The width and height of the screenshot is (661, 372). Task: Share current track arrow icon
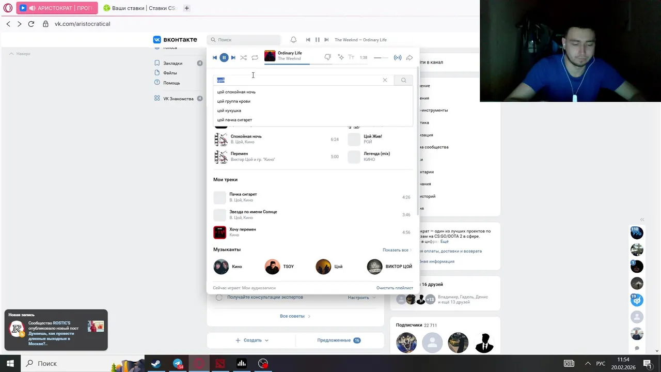[x=410, y=57]
